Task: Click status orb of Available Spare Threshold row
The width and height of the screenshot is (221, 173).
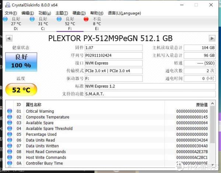Action: coord(10,128)
